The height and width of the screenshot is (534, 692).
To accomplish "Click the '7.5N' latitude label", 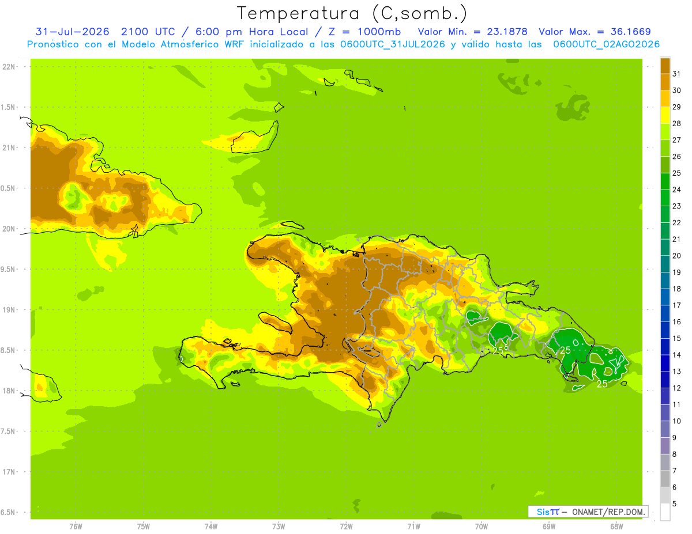I will [x=8, y=431].
